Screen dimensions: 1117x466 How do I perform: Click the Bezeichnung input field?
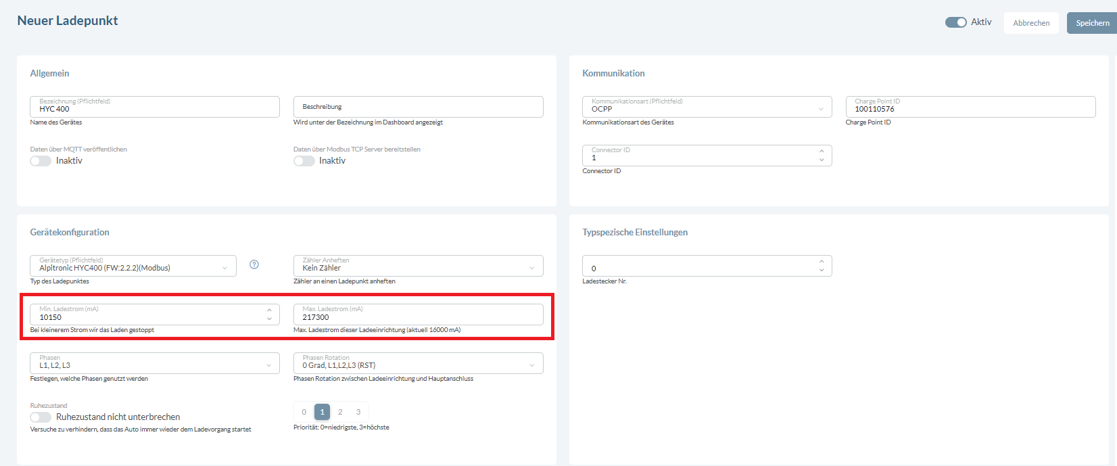point(154,107)
